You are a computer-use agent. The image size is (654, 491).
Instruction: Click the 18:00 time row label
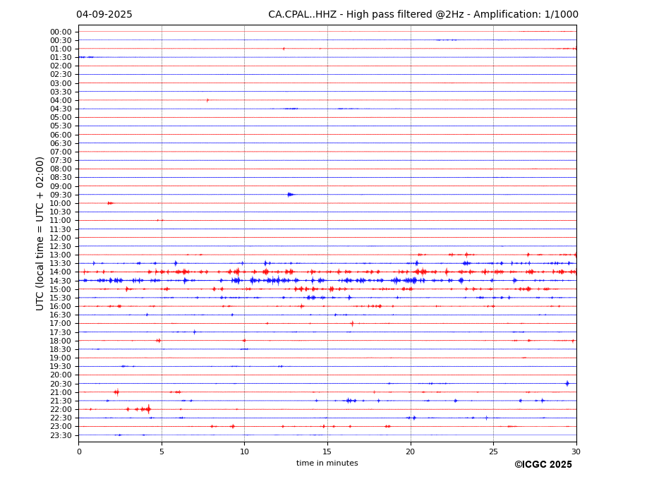[x=61, y=341]
